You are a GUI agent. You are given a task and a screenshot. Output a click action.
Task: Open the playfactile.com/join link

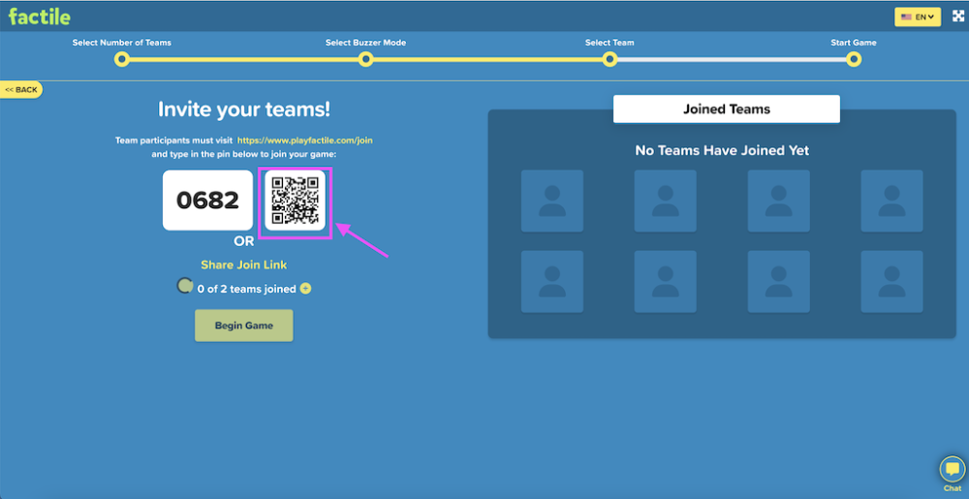tap(304, 140)
